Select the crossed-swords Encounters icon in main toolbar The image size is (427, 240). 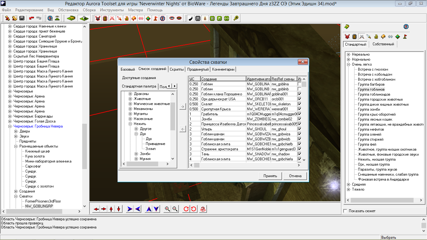[112, 18]
